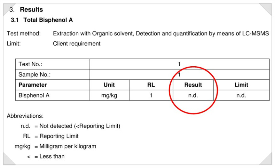Click the Milligram per kilogram definition
The width and height of the screenshot is (275, 168).
click(x=55, y=146)
